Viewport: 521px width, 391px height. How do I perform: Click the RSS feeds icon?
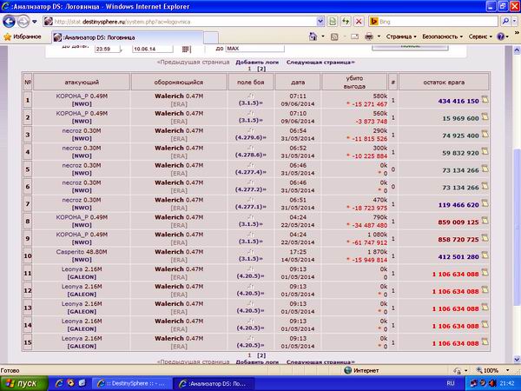[334, 36]
